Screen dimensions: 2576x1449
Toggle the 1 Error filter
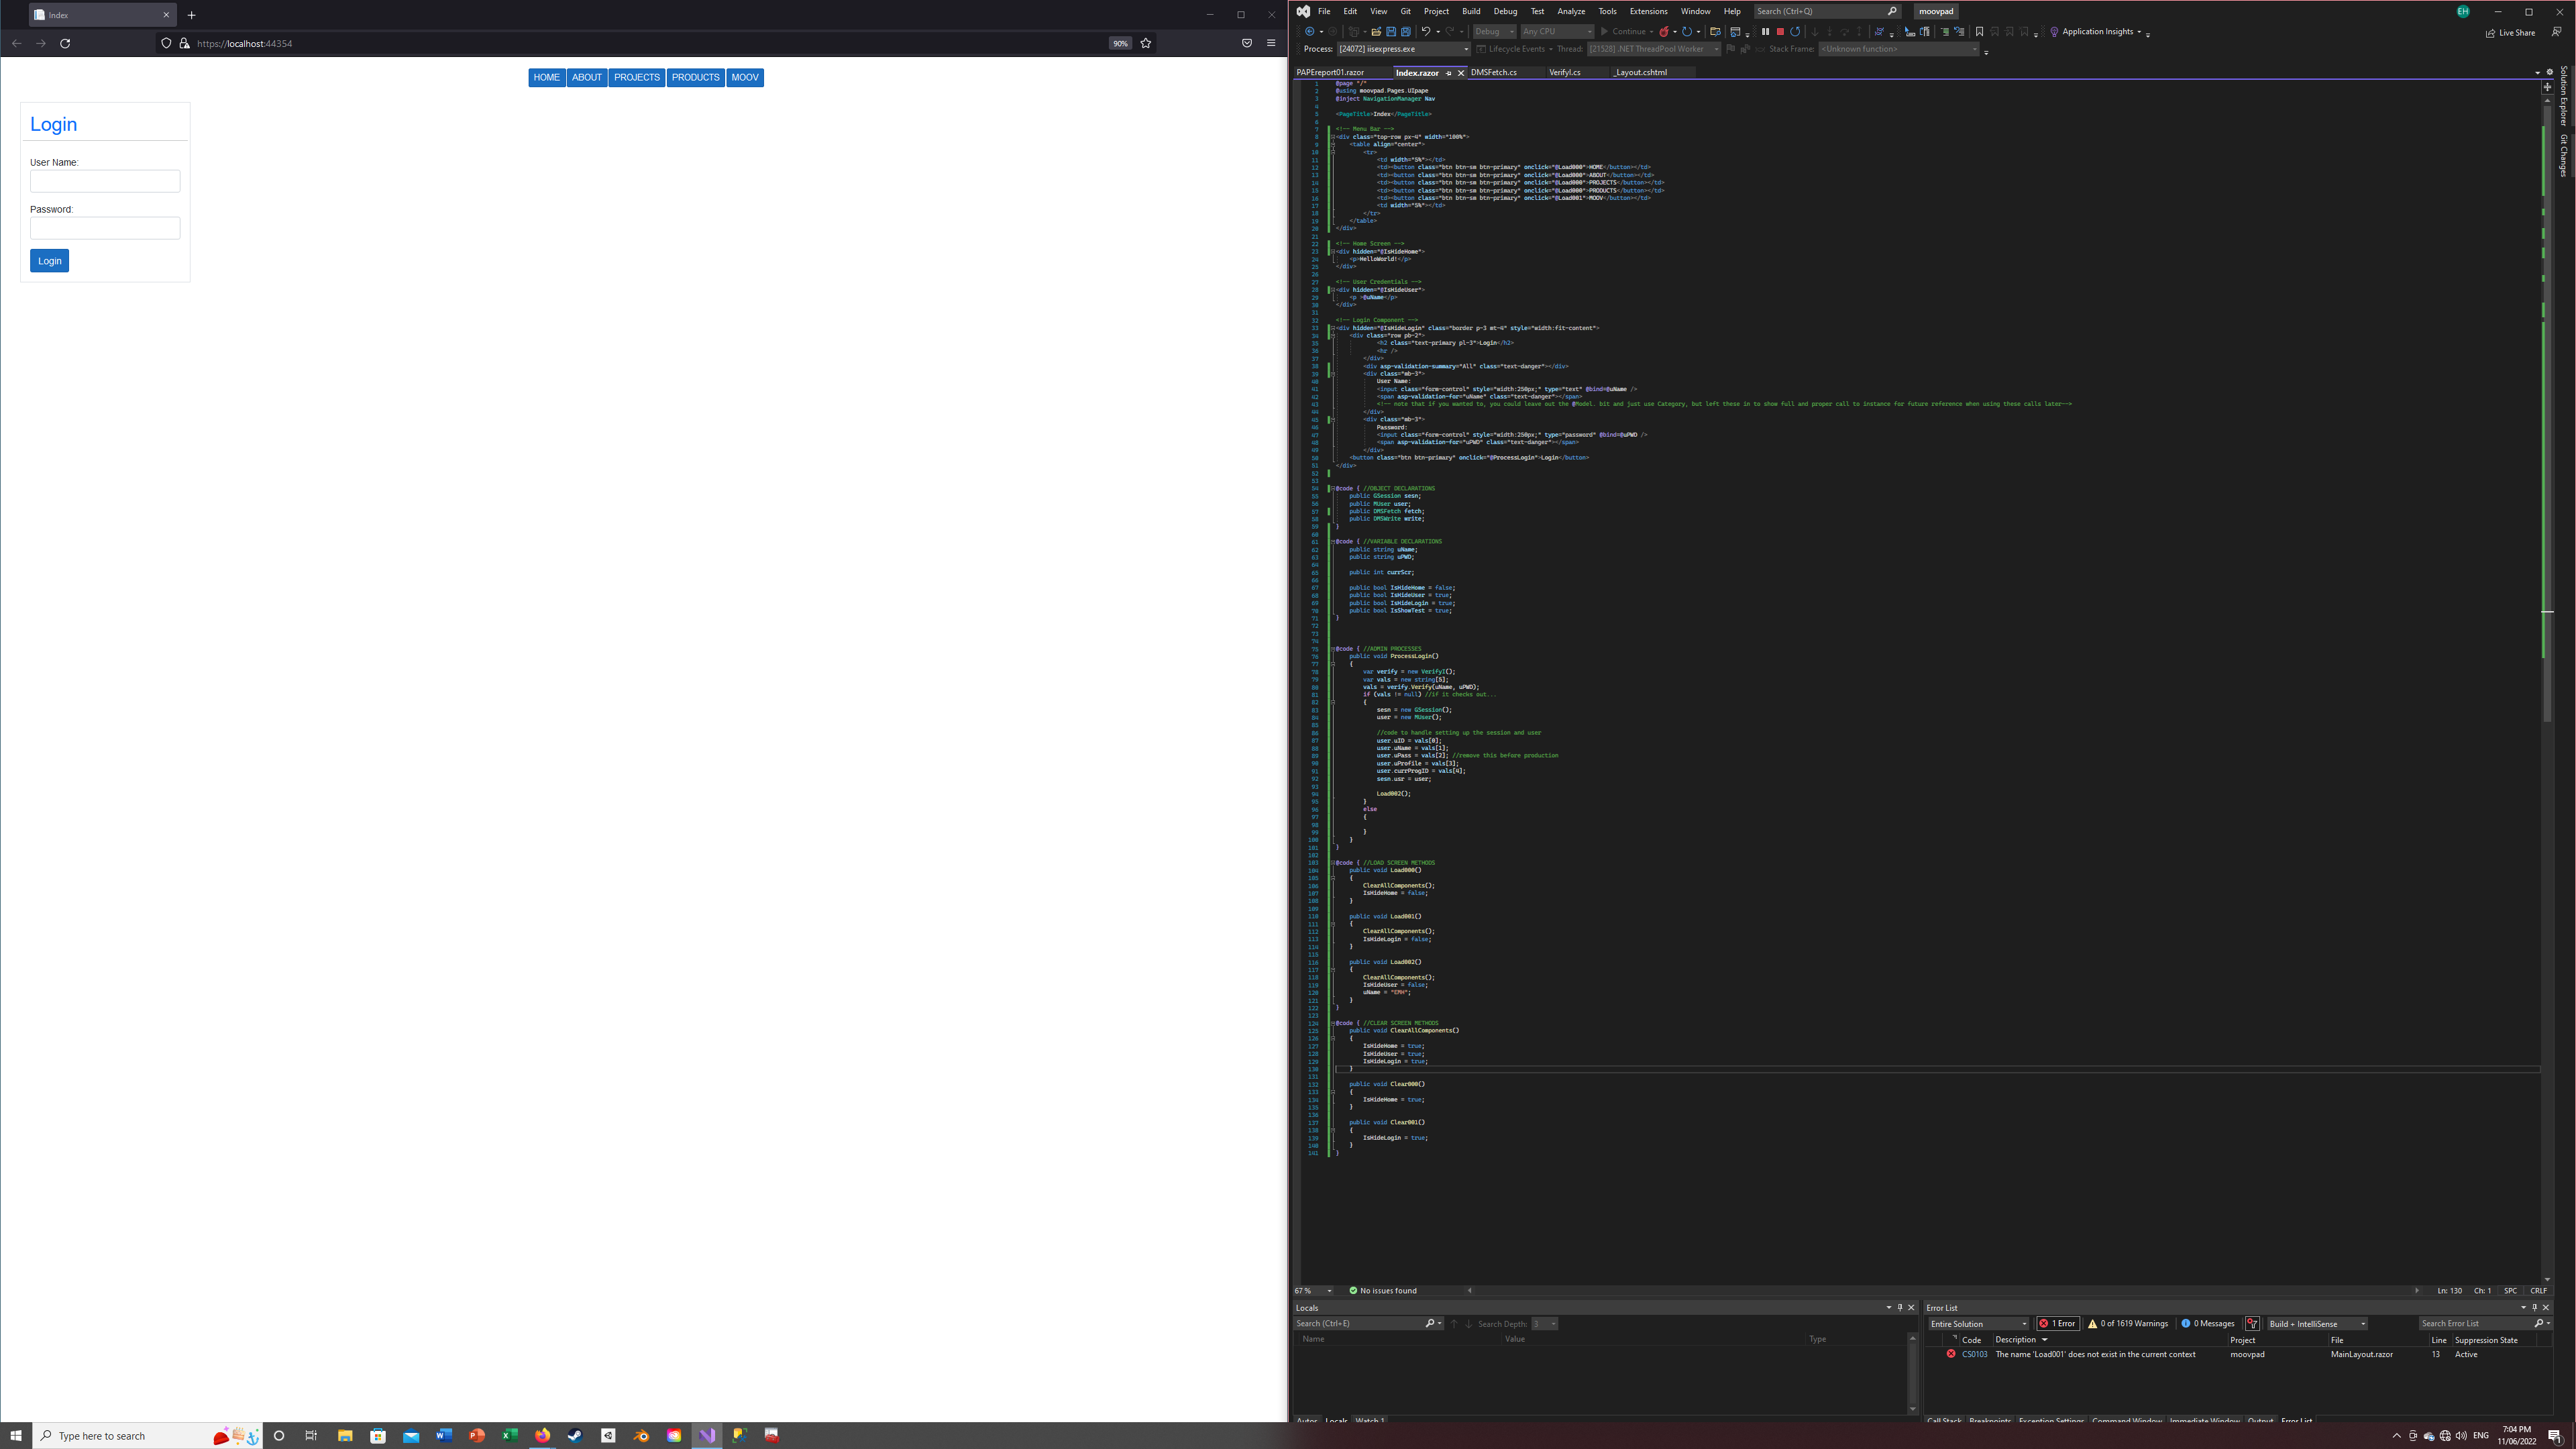2057,1323
